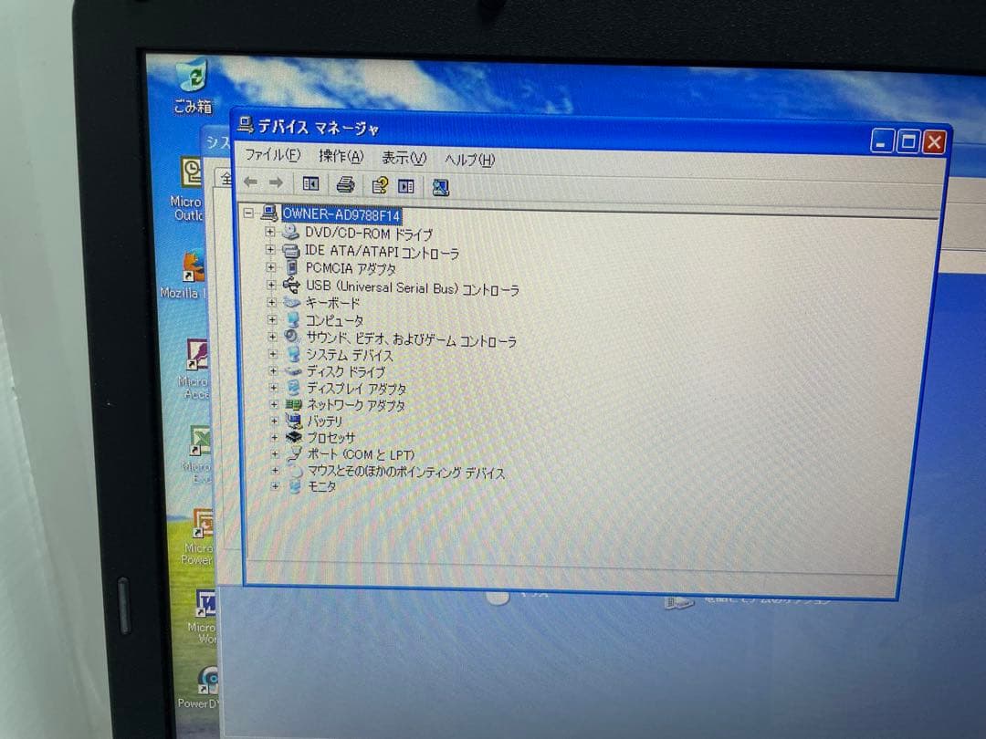Select the コンピュータ text

coord(334,320)
